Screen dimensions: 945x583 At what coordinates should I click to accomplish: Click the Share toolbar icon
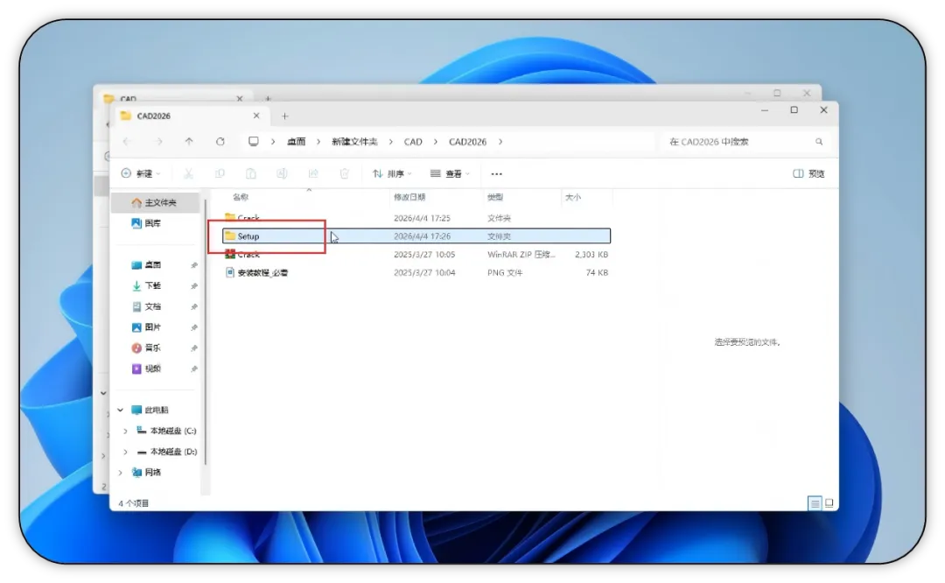(x=313, y=173)
